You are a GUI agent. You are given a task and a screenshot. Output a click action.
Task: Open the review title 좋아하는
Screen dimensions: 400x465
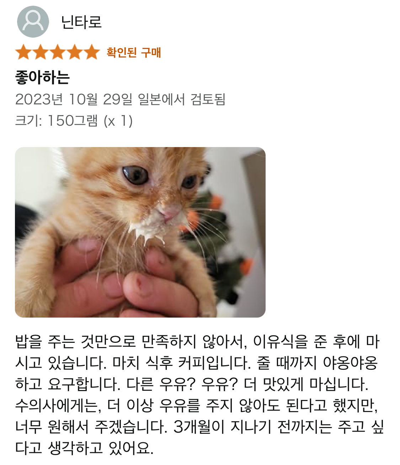(x=42, y=77)
